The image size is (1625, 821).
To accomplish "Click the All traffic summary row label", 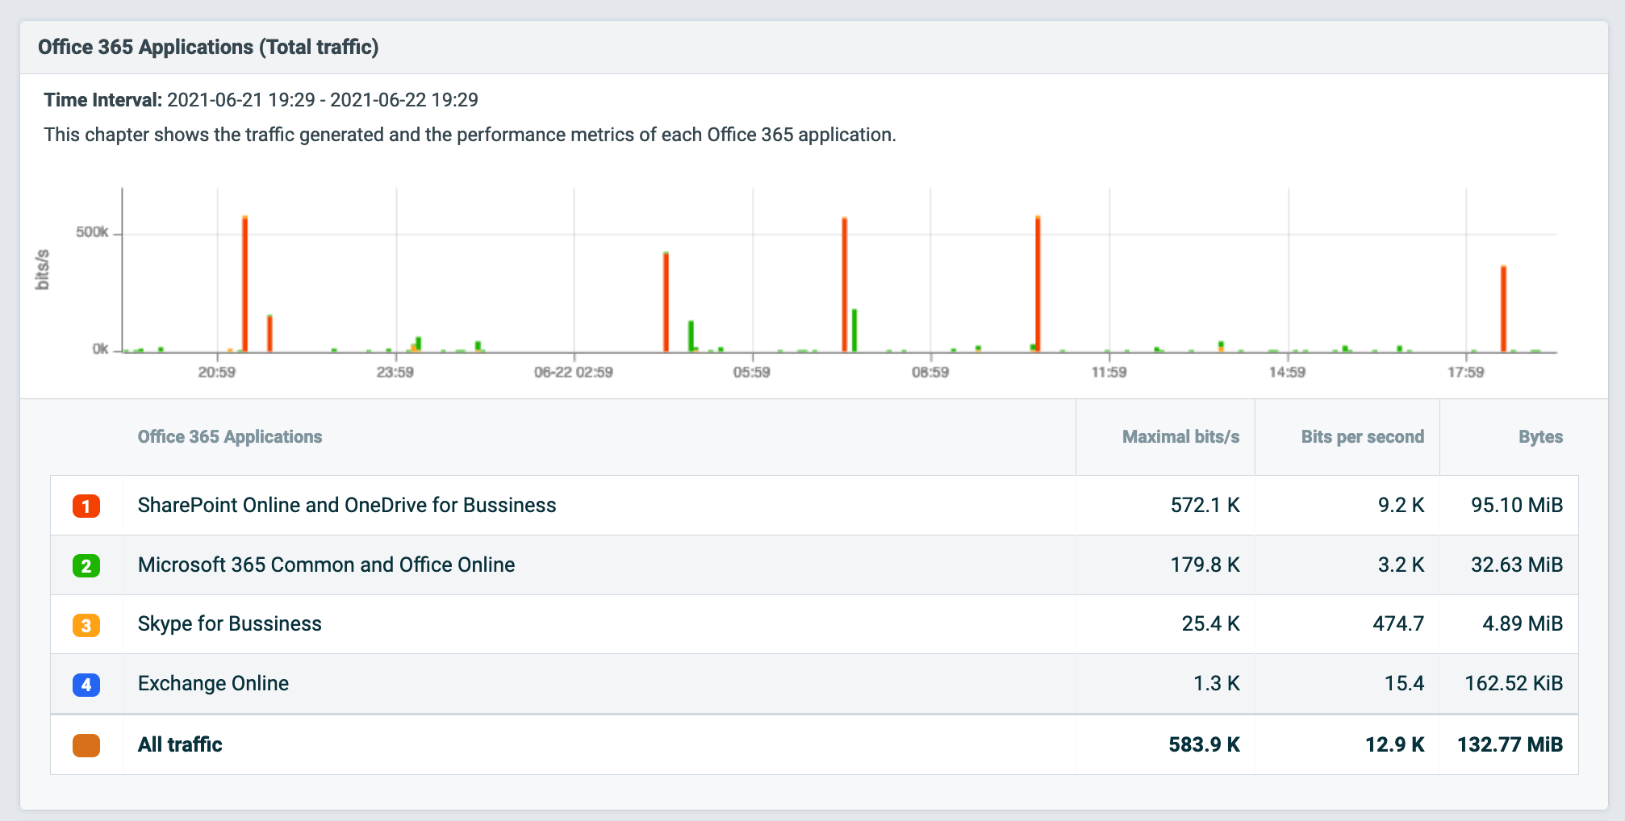I will pos(180,745).
